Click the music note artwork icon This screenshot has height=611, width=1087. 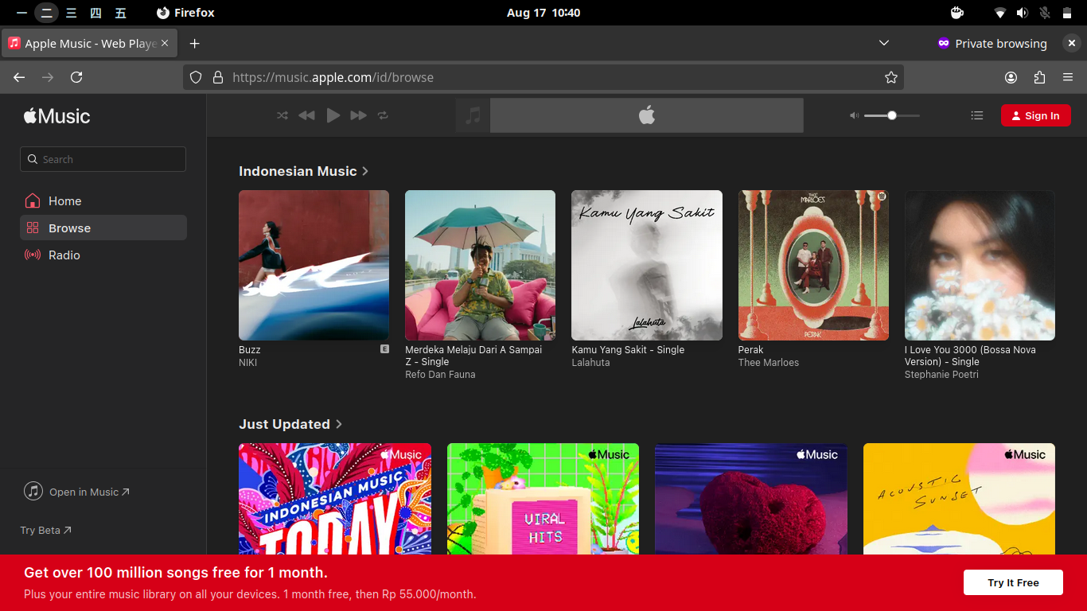473,115
